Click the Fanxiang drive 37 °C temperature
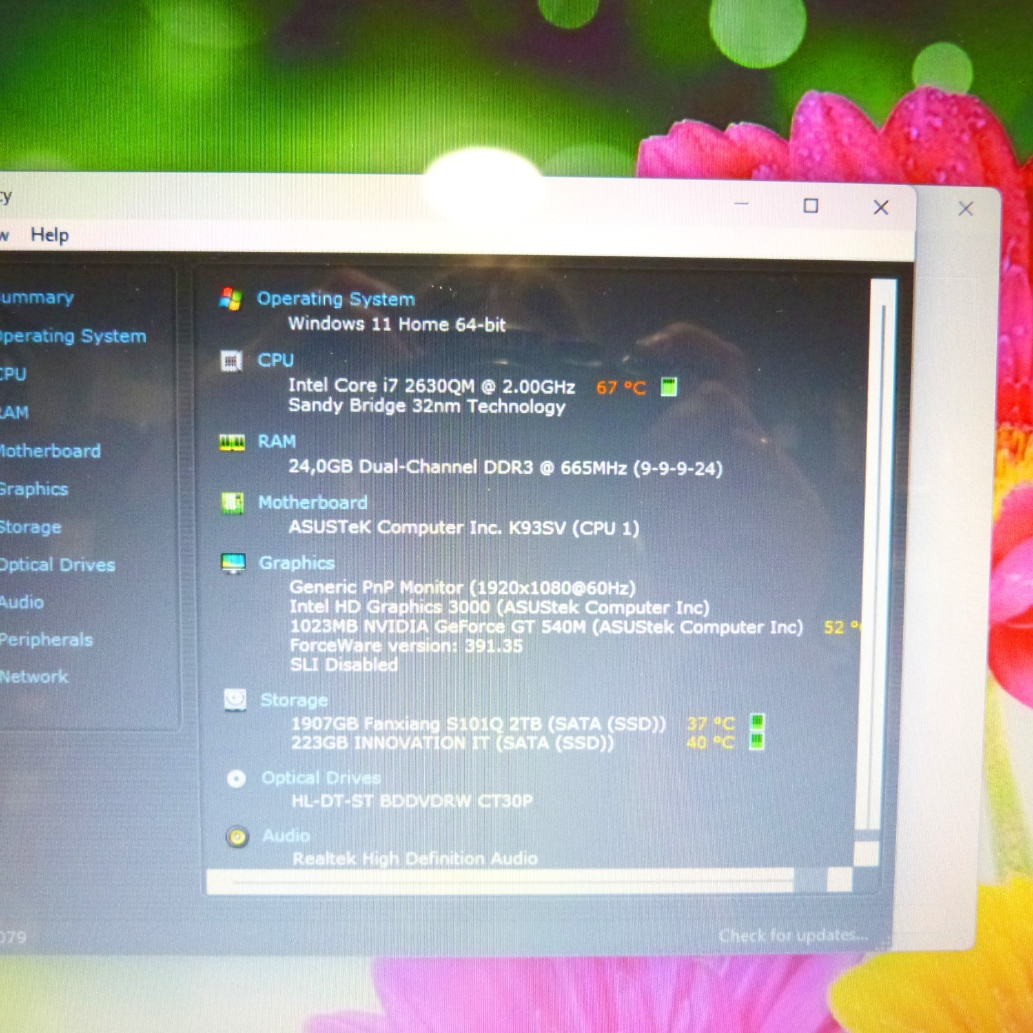The width and height of the screenshot is (1033, 1033). pos(711,723)
